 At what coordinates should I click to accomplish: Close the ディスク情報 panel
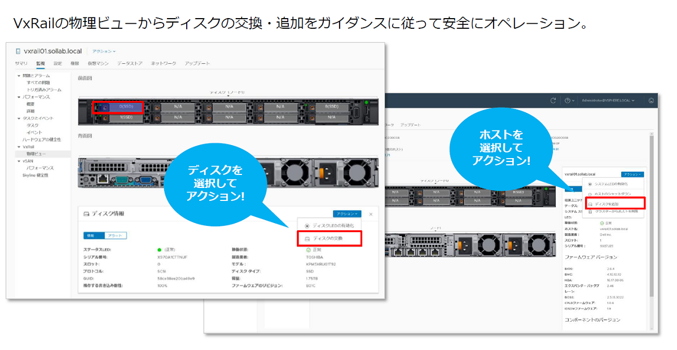(371, 214)
